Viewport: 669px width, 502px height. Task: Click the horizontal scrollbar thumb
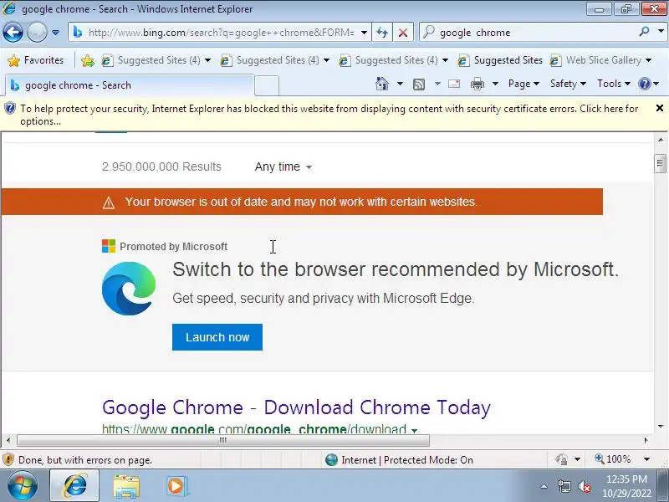tap(222, 440)
